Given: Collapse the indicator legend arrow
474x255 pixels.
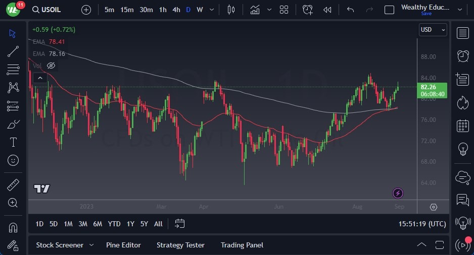Looking at the screenshot, I should 39,77.
